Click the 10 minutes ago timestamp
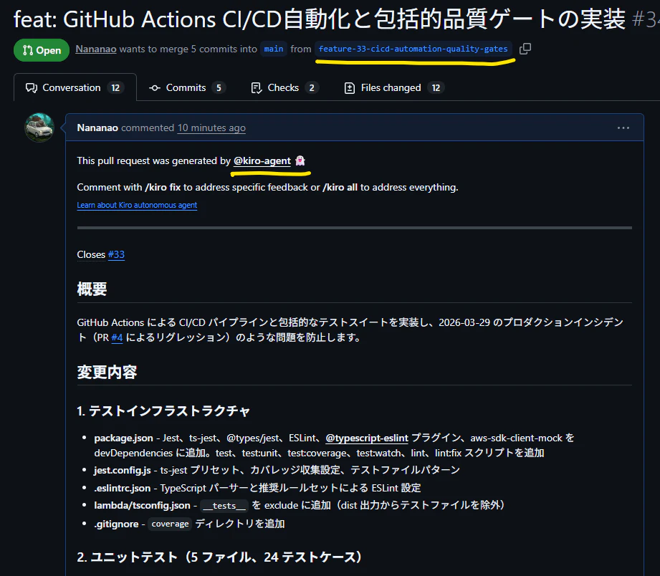 (211, 128)
